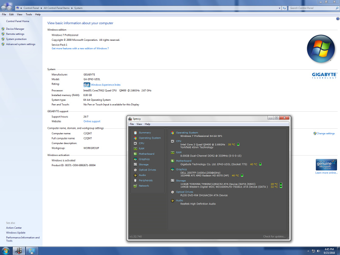The height and width of the screenshot is (255, 340).
Task: Select Operating System icon in Speccy sidebar
Action: [x=135, y=138]
